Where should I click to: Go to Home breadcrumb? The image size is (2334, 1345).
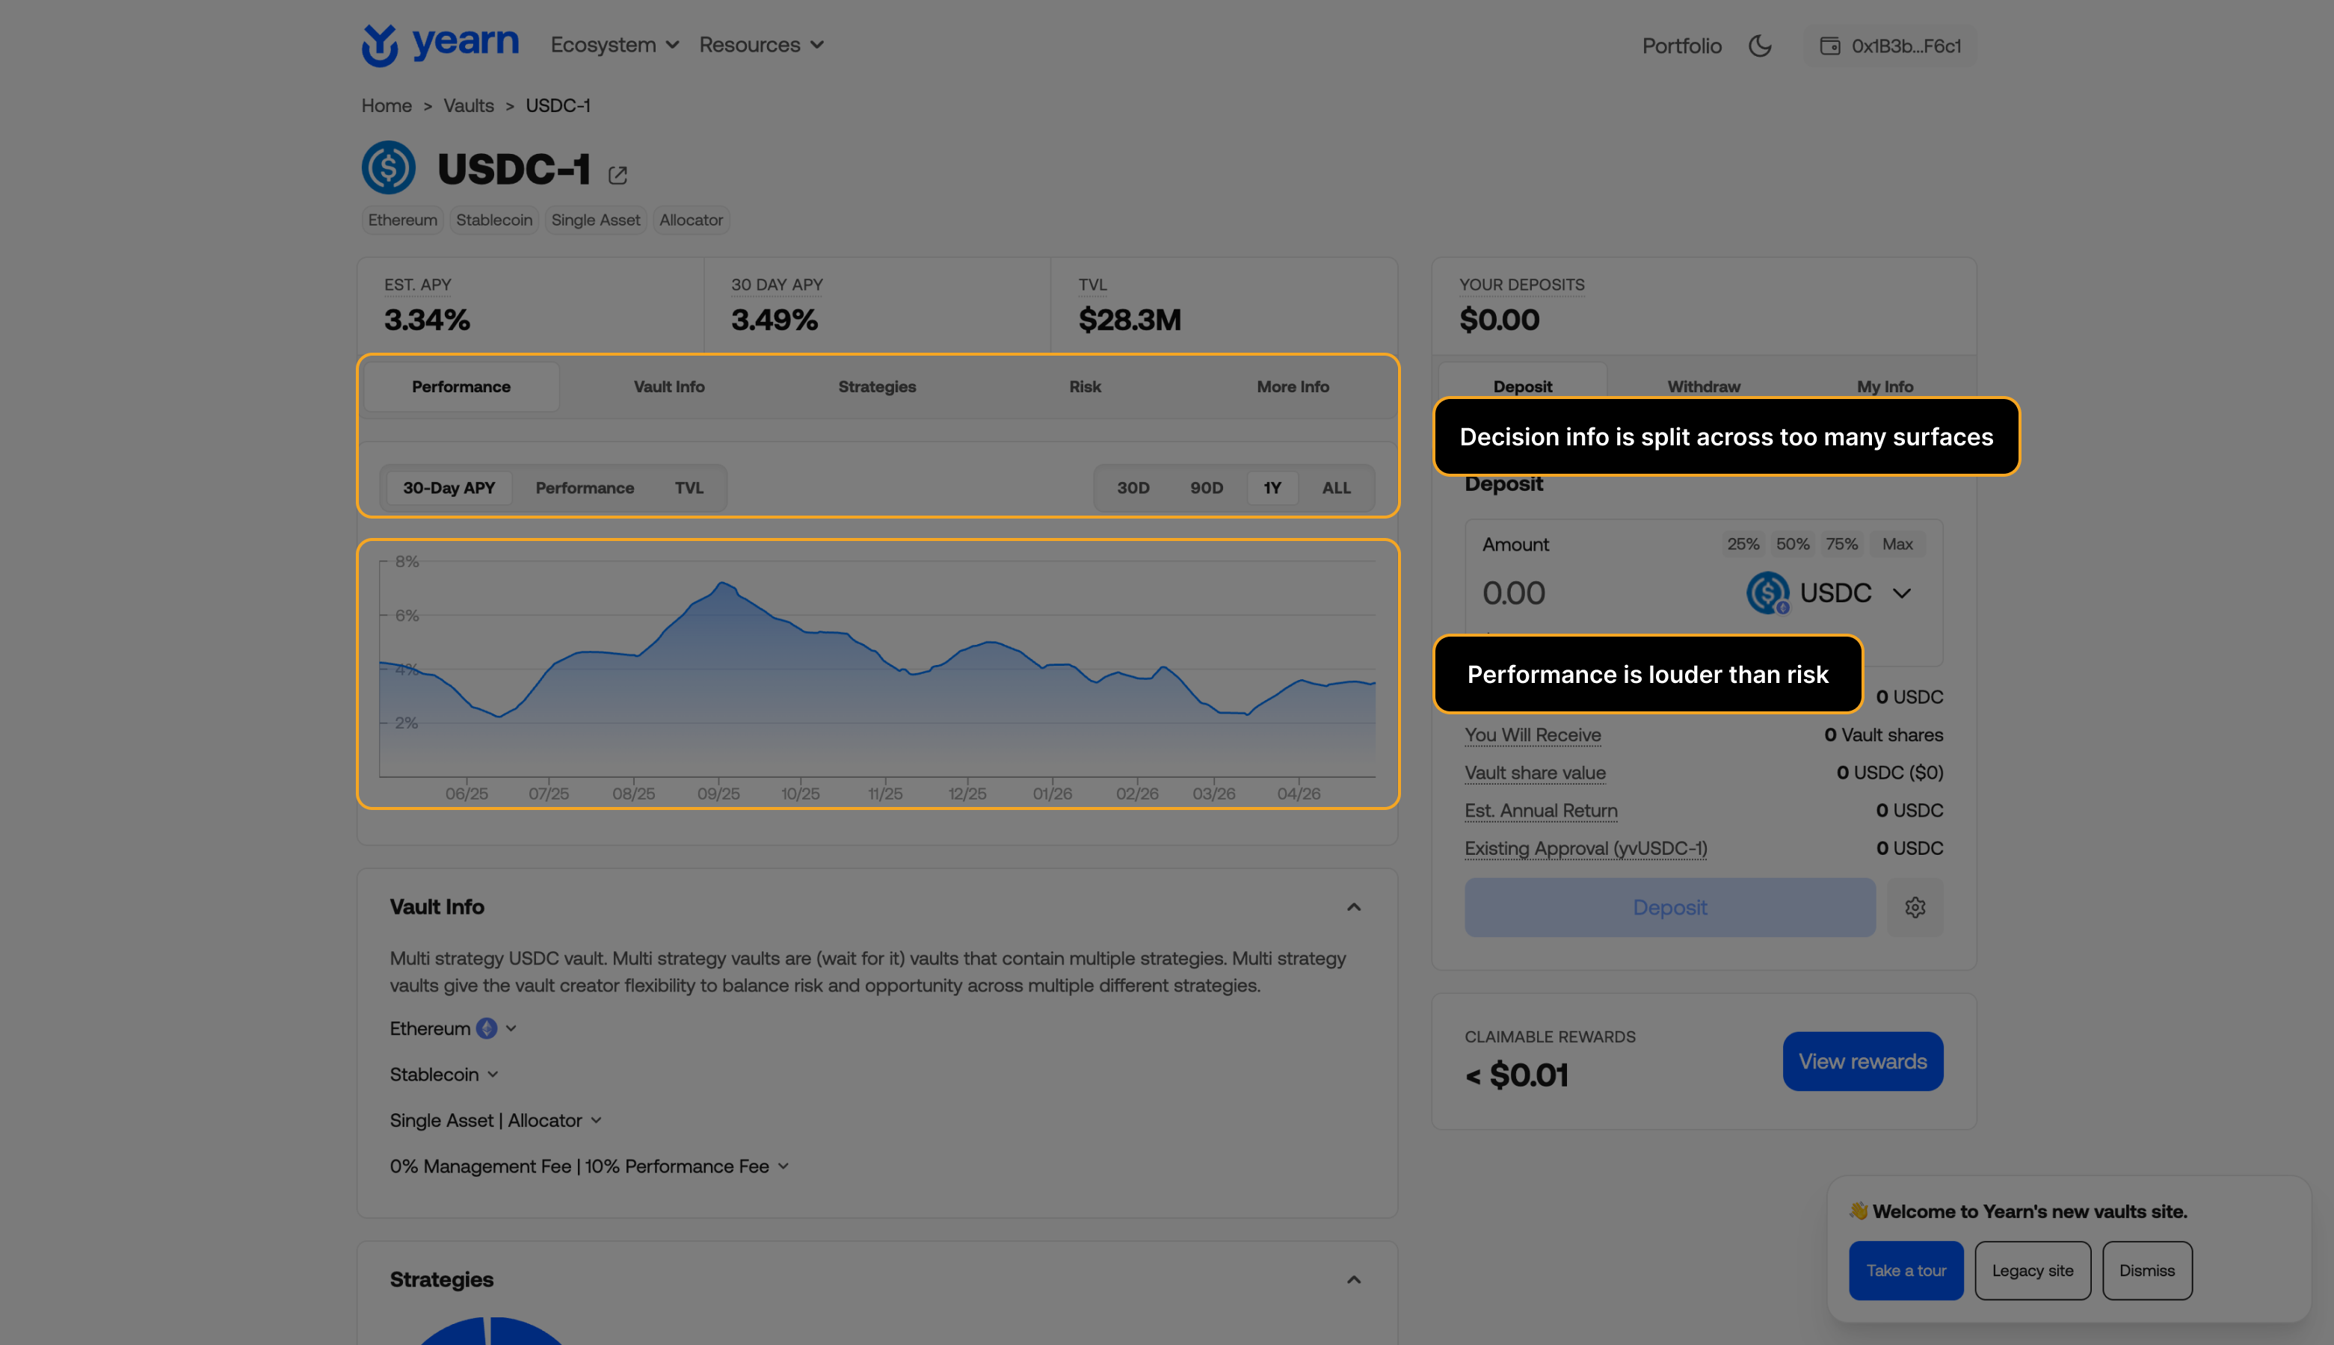pyautogui.click(x=387, y=105)
